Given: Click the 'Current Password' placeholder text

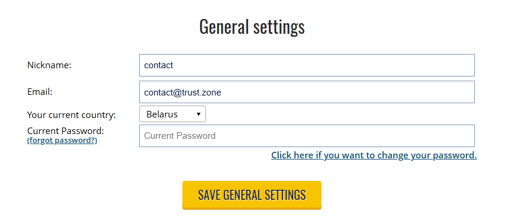Looking at the screenshot, I should [x=180, y=136].
